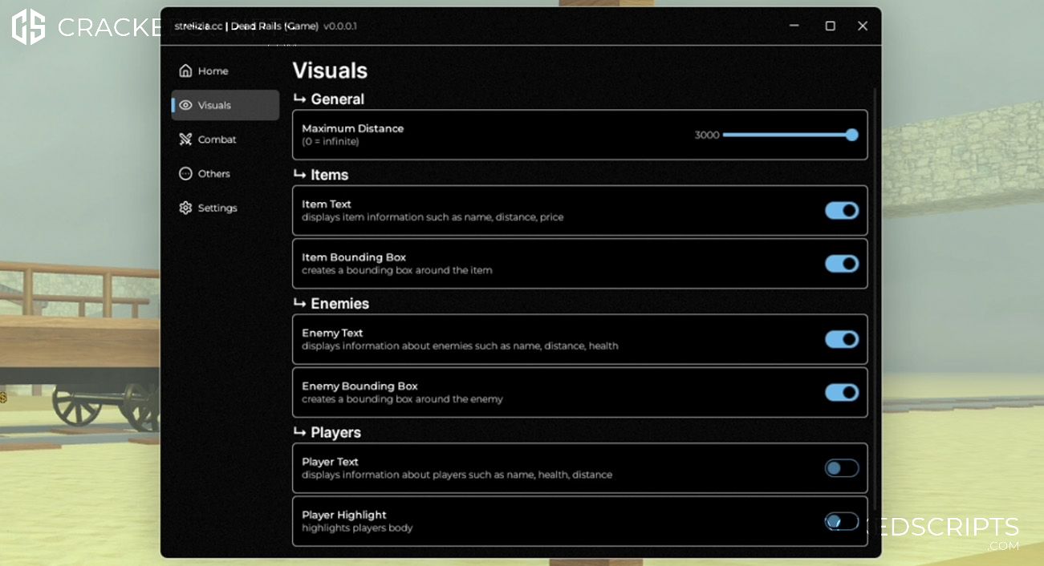The height and width of the screenshot is (566, 1044).
Task: Enable the Player Highlight toggle
Action: click(x=842, y=521)
